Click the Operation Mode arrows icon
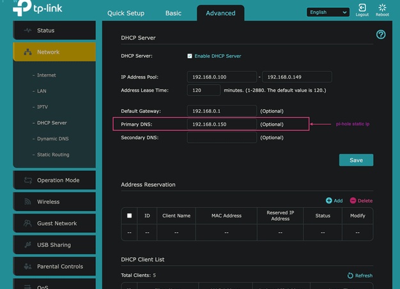400x289 pixels. [x=28, y=181]
